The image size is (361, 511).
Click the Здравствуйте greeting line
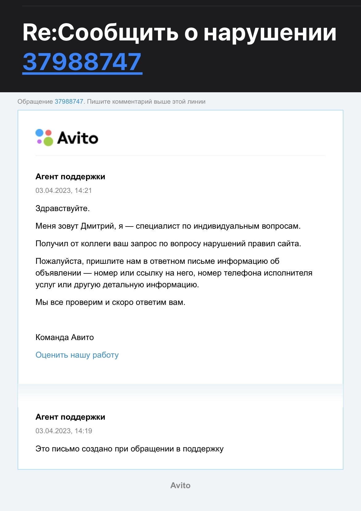point(63,208)
